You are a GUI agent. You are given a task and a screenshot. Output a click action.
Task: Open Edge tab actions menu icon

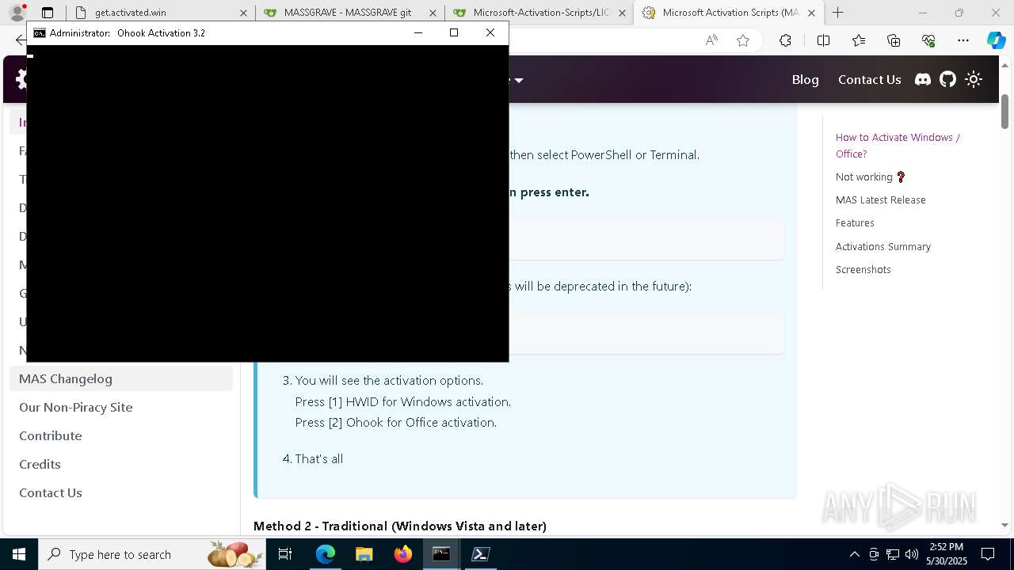tap(48, 13)
